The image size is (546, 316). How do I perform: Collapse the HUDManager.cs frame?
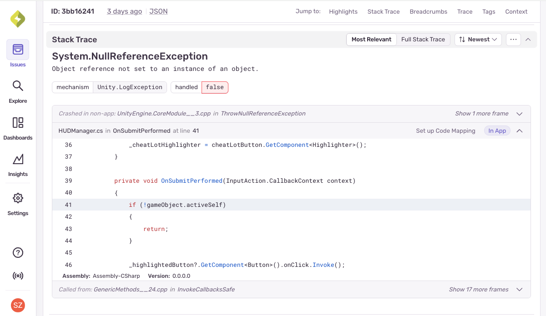pos(519,130)
